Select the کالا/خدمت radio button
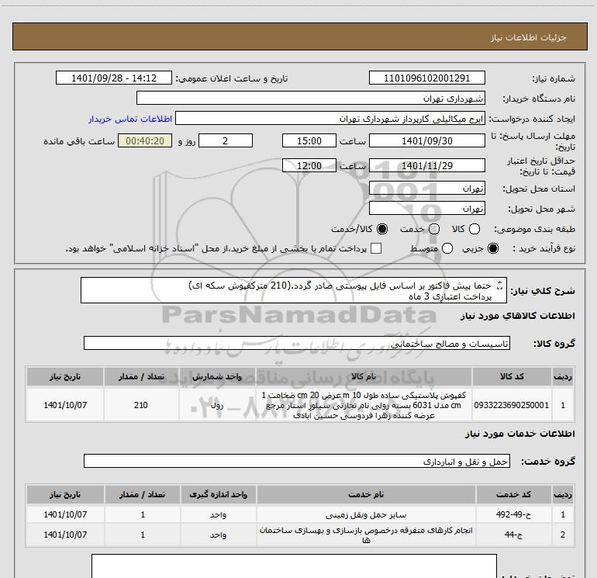Screen dimensions: 597x578 (x=382, y=229)
